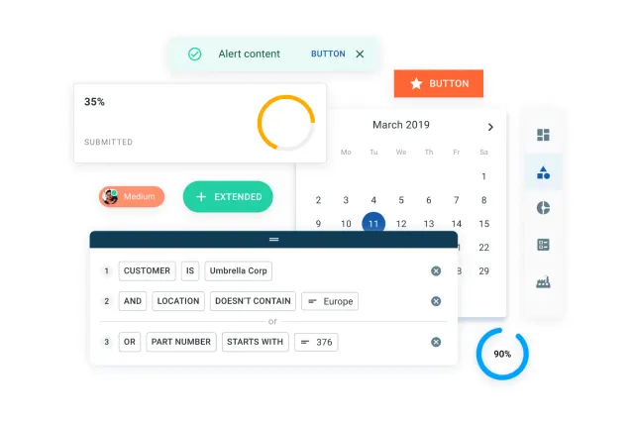Image resolution: width=634 pixels, height=423 pixels.
Task: Click the STARTS WITH operator chip
Action: click(x=256, y=342)
